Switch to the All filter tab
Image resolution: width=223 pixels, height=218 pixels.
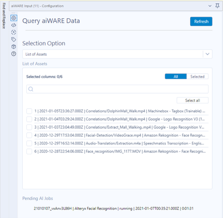[x=176, y=76]
